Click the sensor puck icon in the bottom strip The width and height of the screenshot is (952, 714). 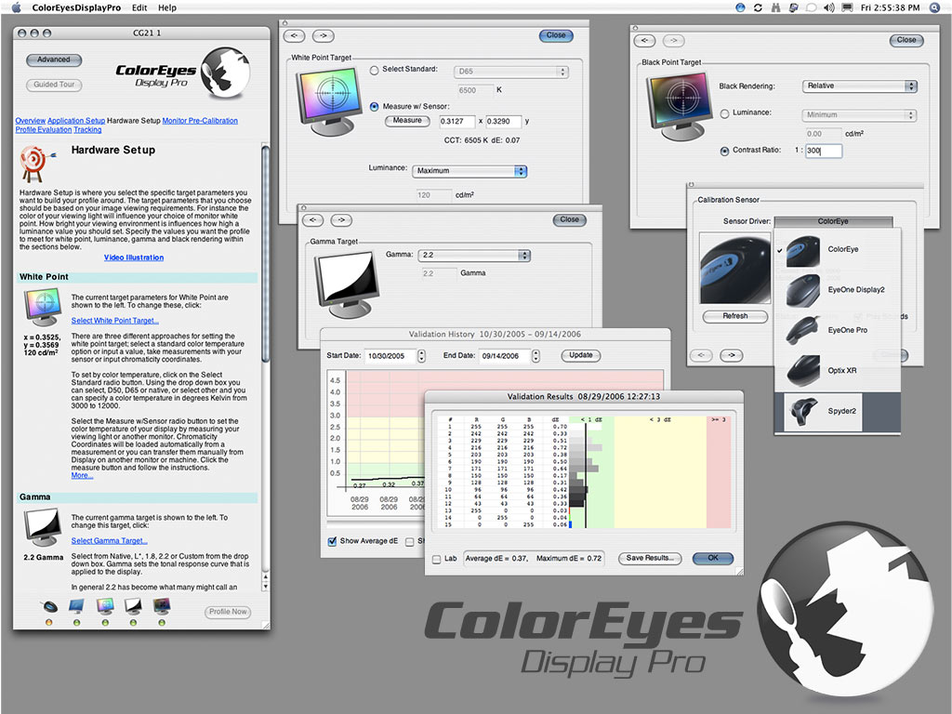(49, 606)
